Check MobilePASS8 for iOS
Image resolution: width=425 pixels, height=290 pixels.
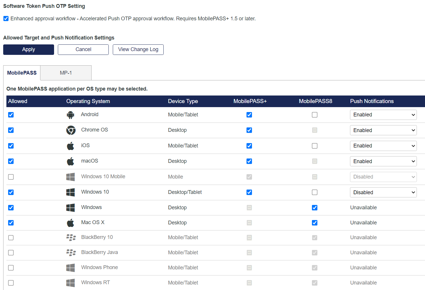pyautogui.click(x=315, y=145)
